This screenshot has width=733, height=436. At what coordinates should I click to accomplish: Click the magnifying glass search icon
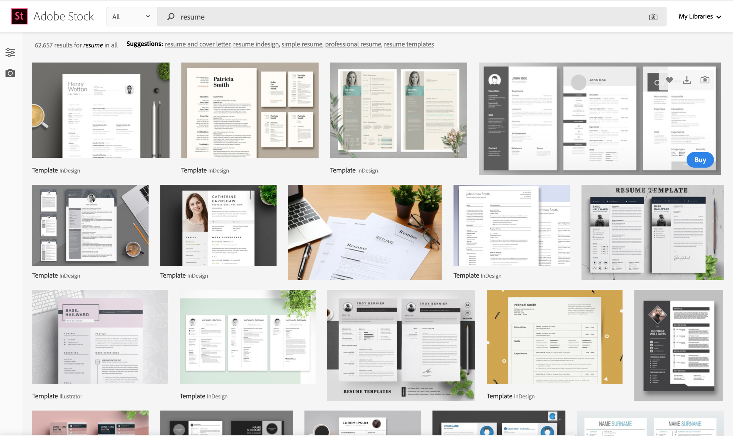171,16
